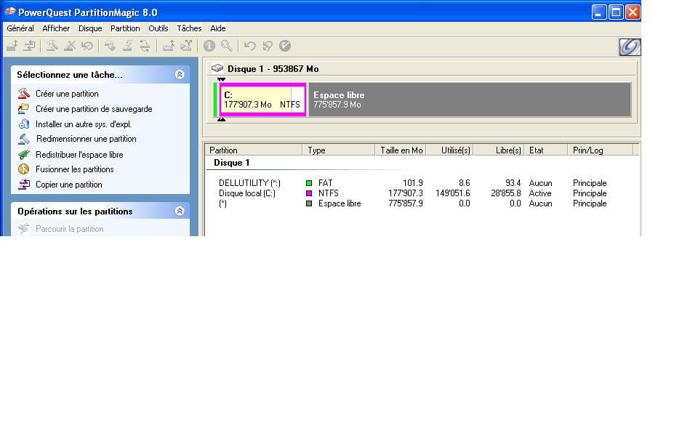Screen dimensions: 698x436
Task: Click the properties info toolbar icon
Action: point(209,45)
